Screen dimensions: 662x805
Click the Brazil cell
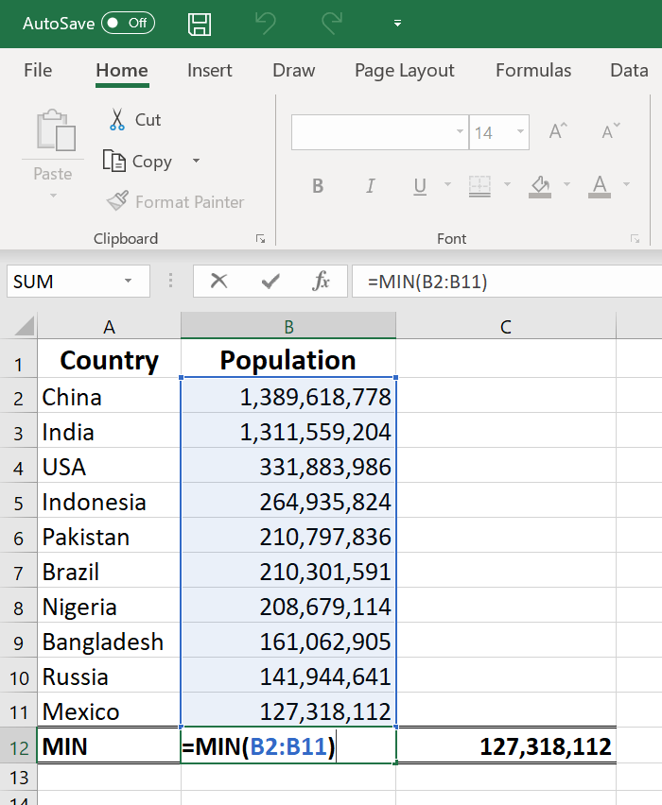[x=109, y=571]
